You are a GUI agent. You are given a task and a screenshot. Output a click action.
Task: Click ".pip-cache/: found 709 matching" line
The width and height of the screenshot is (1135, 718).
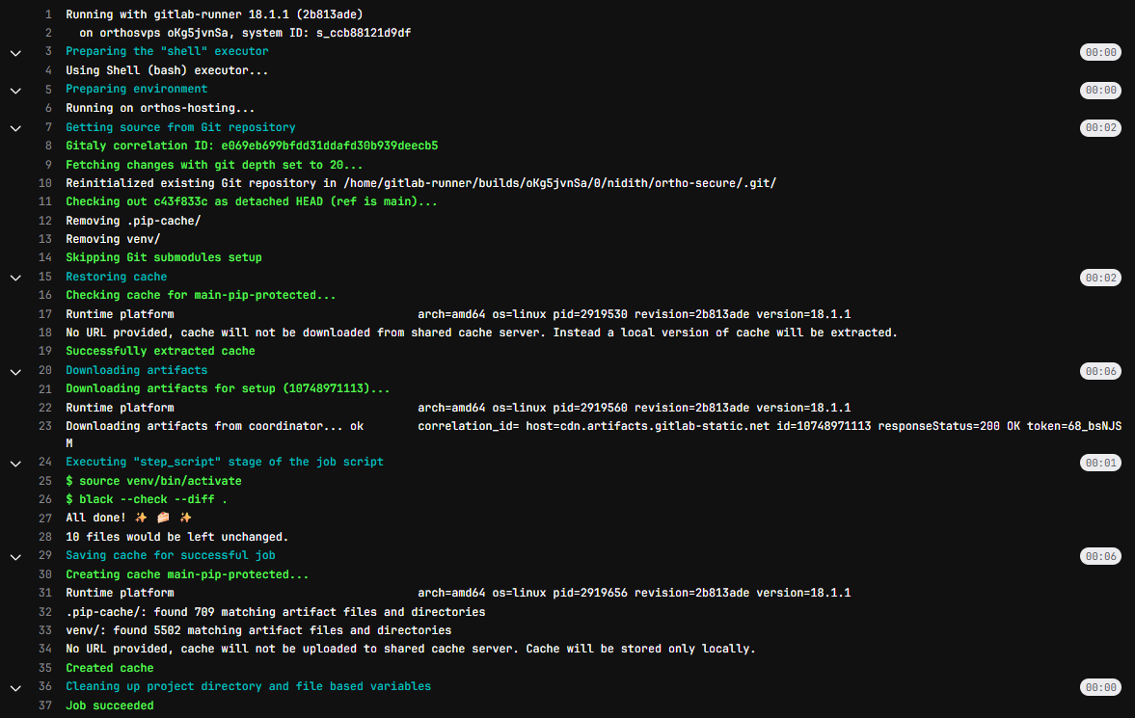[276, 612]
